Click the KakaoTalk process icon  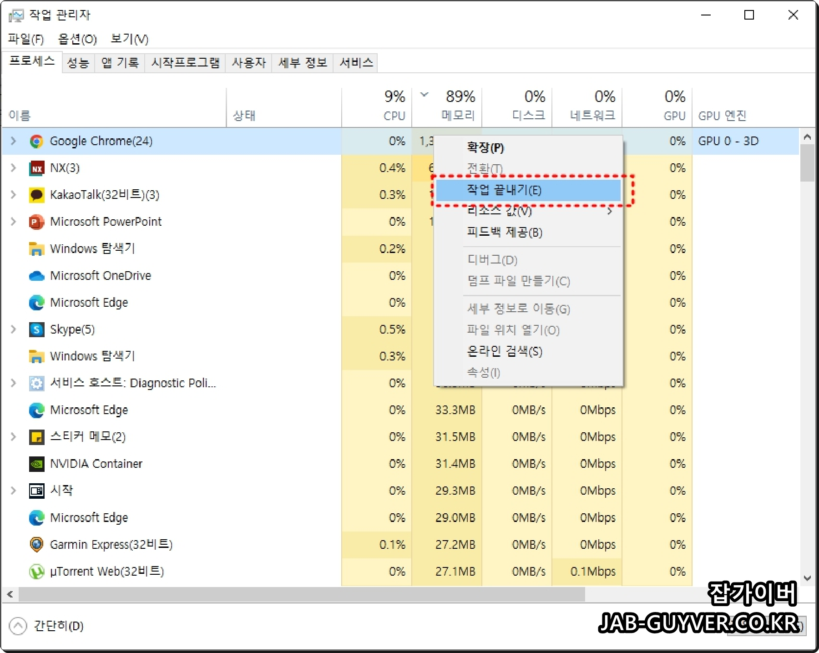(36, 195)
